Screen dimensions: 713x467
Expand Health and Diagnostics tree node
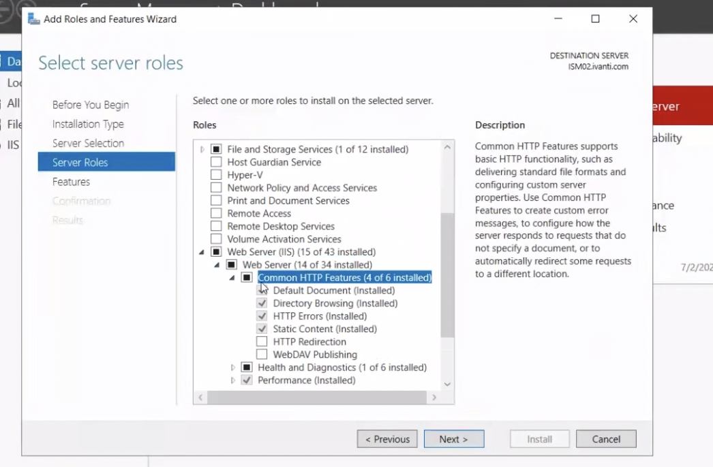pos(232,368)
